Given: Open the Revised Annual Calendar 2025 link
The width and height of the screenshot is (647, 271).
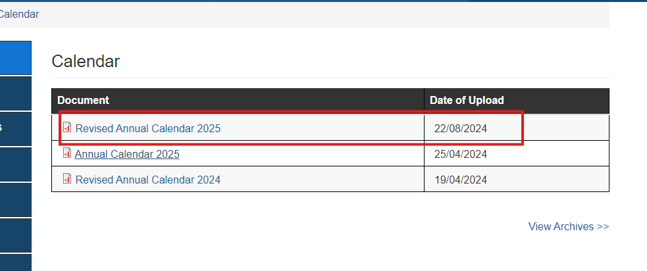Looking at the screenshot, I should click(147, 128).
